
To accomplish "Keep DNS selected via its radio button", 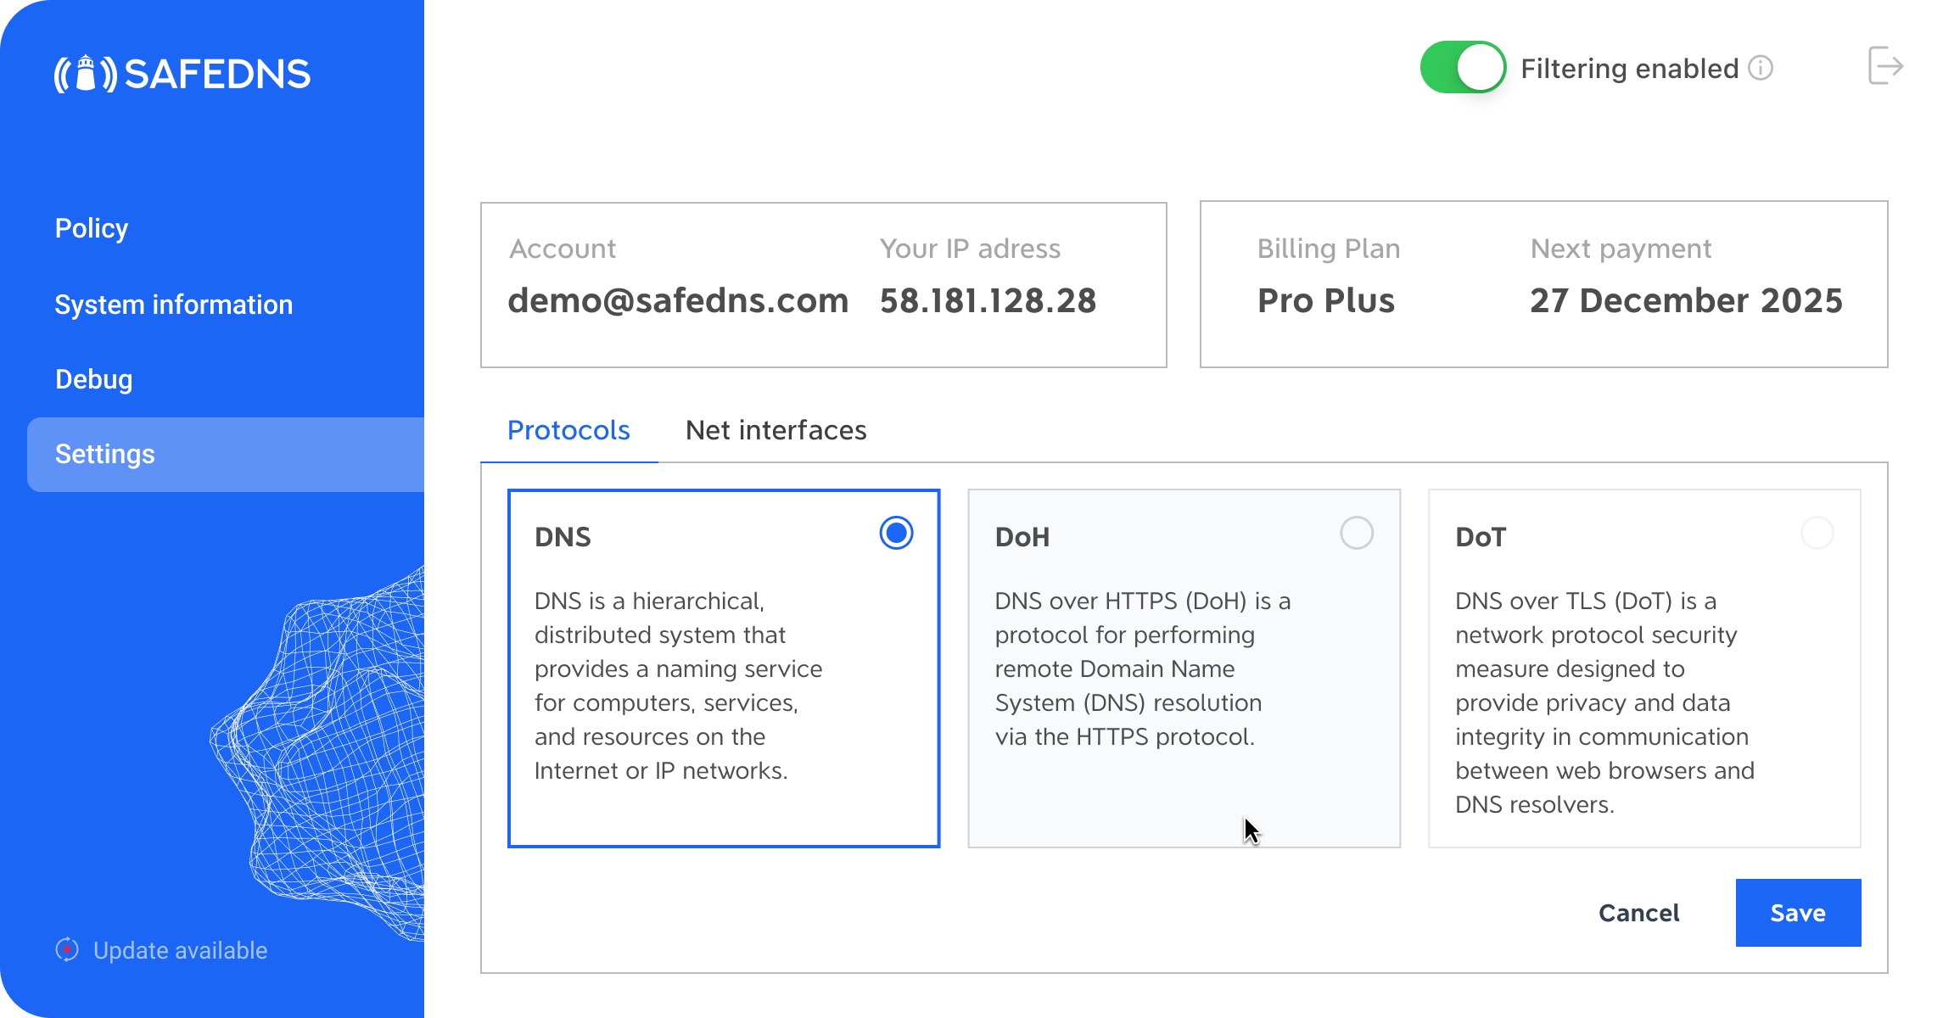I will (897, 534).
